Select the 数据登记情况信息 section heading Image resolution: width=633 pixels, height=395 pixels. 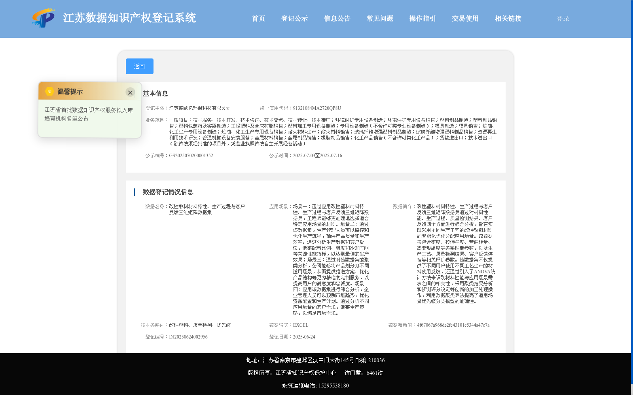tap(168, 192)
